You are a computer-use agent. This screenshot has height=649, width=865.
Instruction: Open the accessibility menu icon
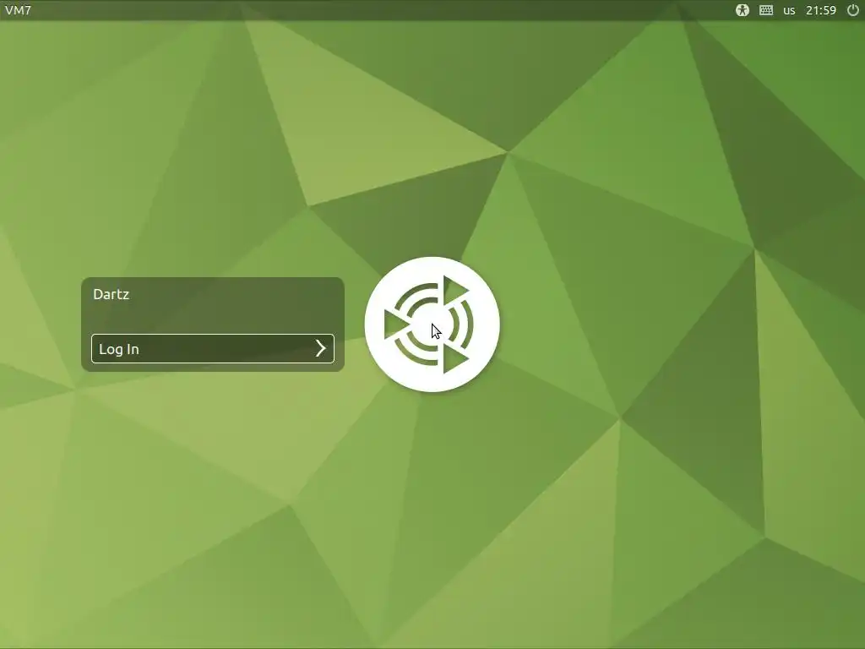click(743, 10)
